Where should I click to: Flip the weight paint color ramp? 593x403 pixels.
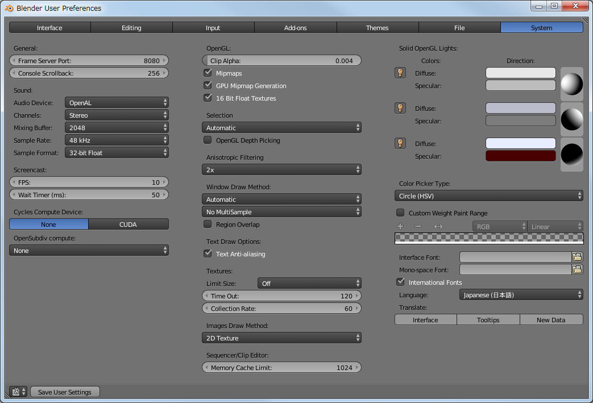click(438, 226)
